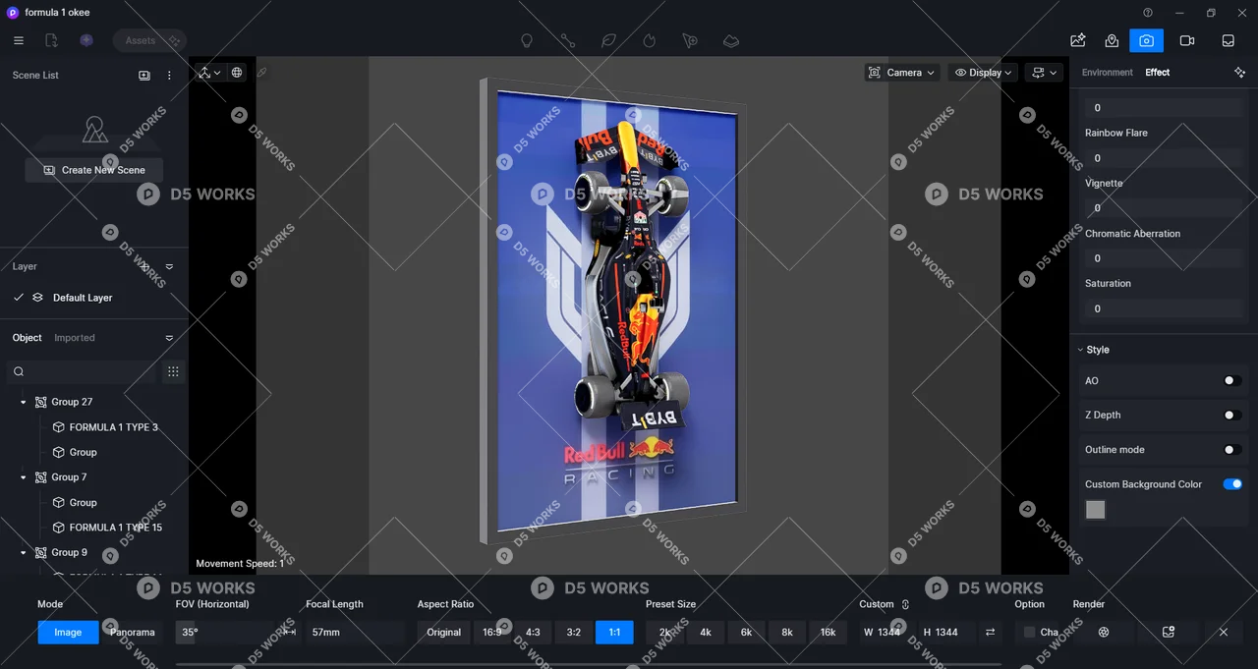Switch to the Imported tab
The width and height of the screenshot is (1258, 669).
coord(75,338)
